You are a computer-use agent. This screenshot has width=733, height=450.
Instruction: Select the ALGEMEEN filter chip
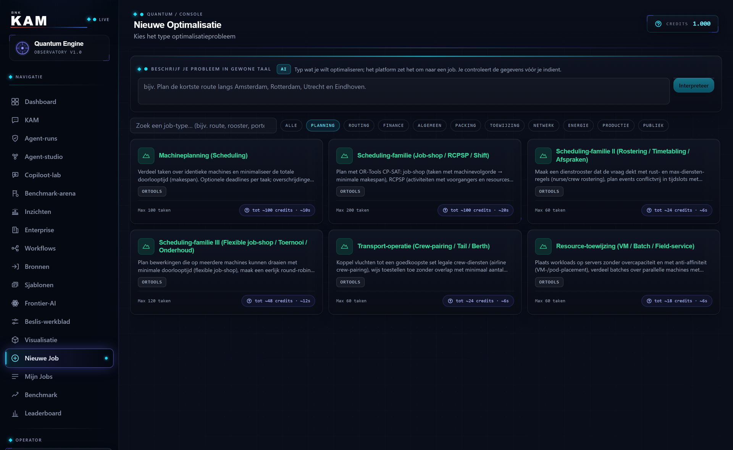[429, 126]
